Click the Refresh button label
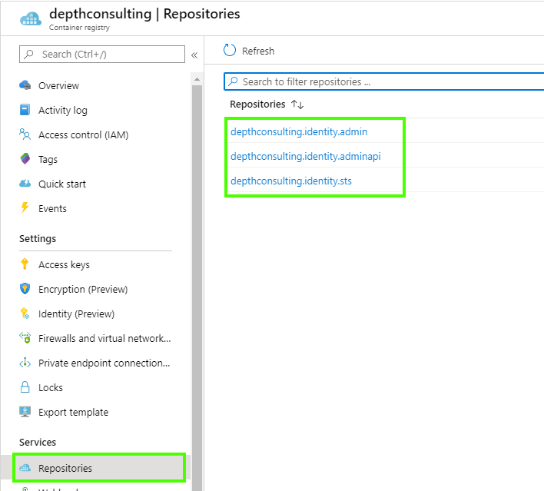 click(x=258, y=51)
